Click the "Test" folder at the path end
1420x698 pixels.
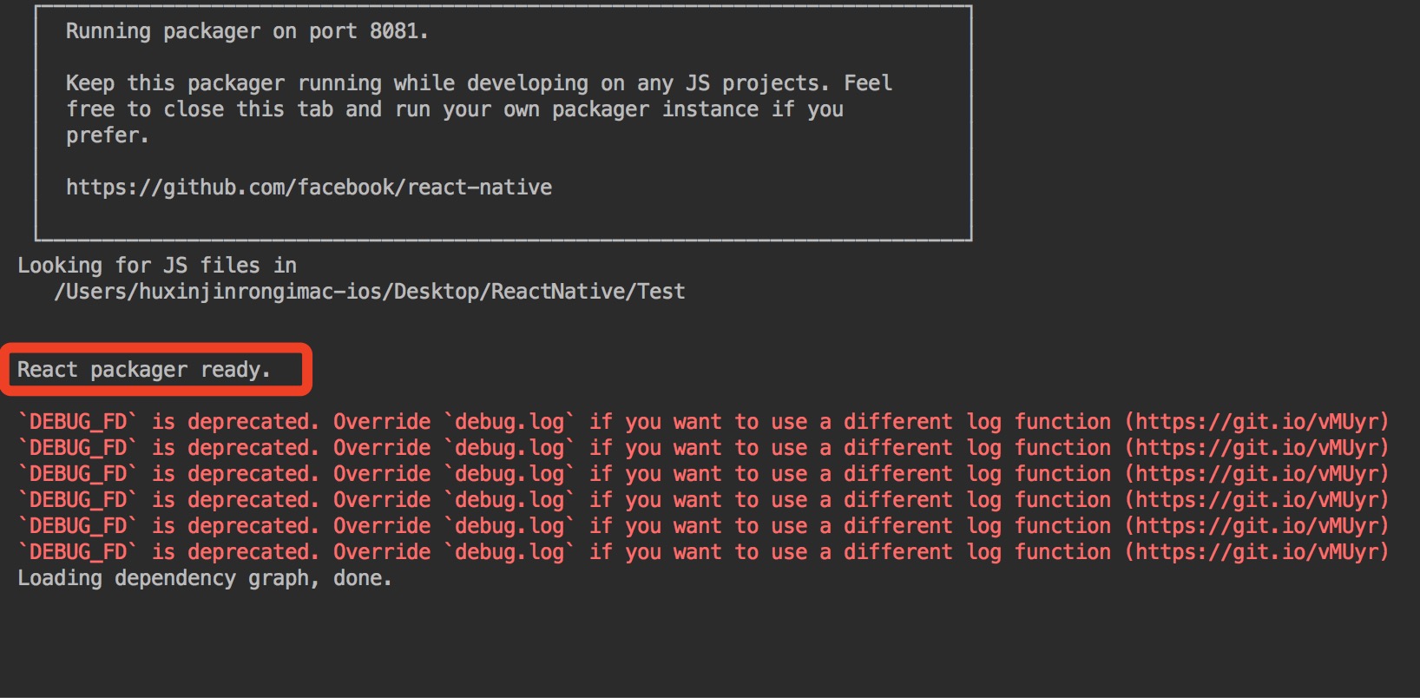click(661, 292)
